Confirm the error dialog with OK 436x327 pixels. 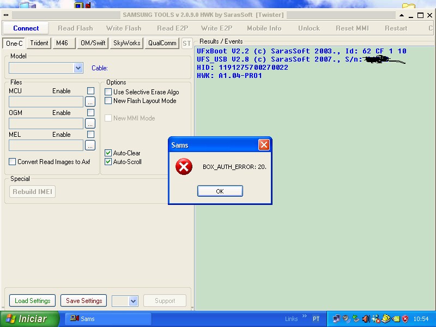220,191
